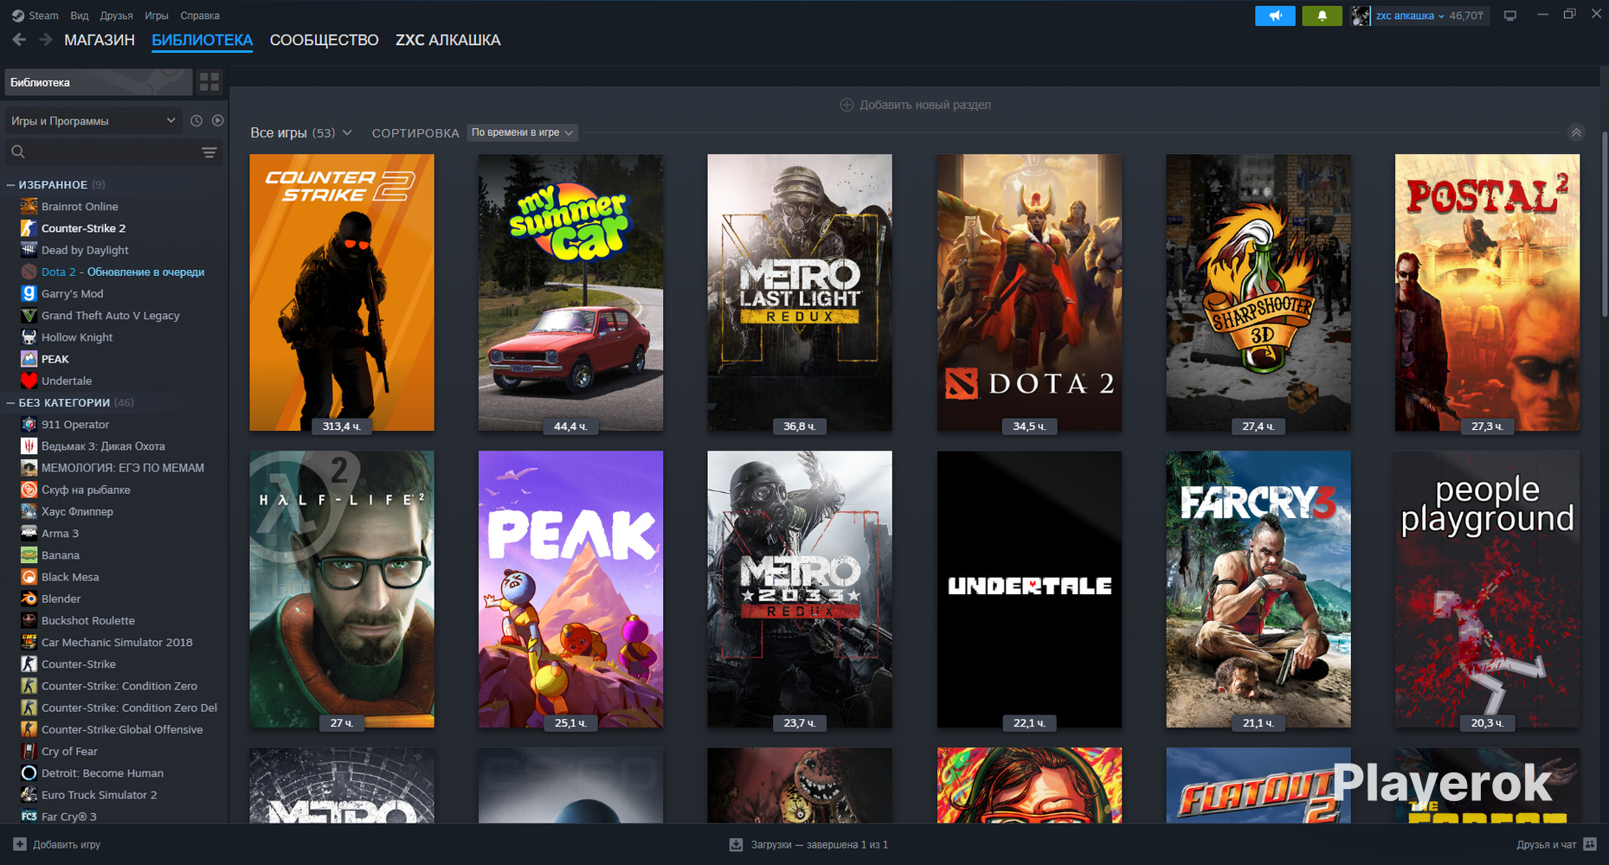The image size is (1609, 865).
Task: Switch to the БИБЛИОТЕКА tab
Action: tap(203, 40)
